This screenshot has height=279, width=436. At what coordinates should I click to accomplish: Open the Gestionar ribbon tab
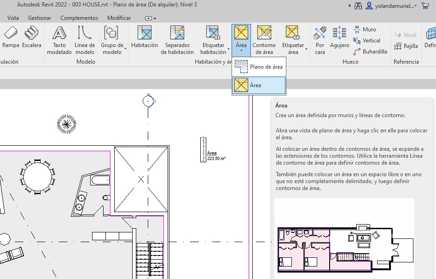pyautogui.click(x=40, y=18)
